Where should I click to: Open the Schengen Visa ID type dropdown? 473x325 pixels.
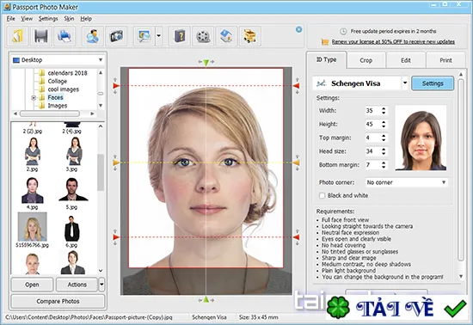(x=405, y=83)
